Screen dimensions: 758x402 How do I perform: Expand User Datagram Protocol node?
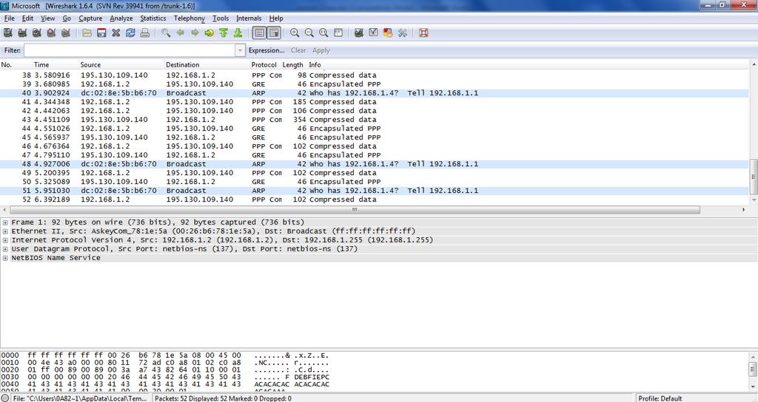(x=5, y=249)
